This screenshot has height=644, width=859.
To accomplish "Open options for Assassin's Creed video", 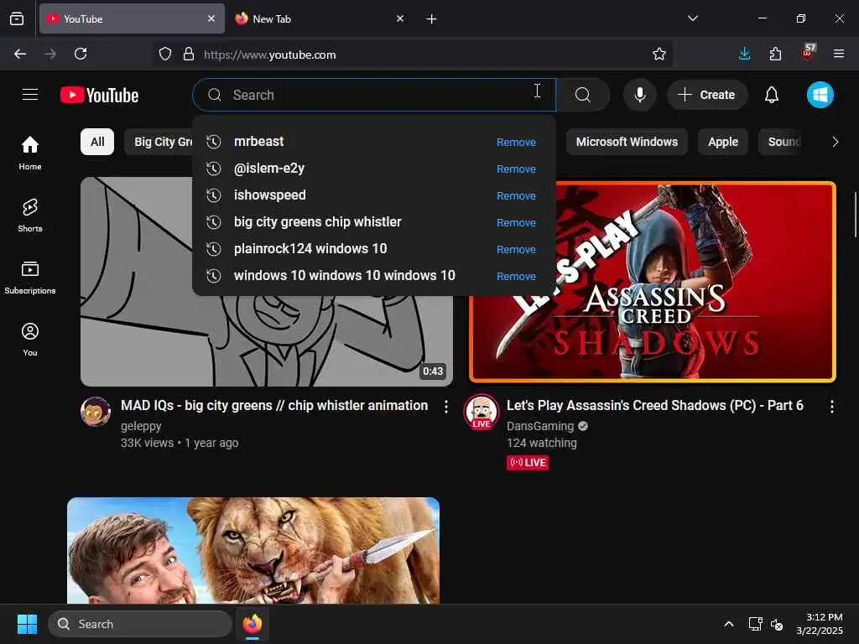I will [x=831, y=407].
